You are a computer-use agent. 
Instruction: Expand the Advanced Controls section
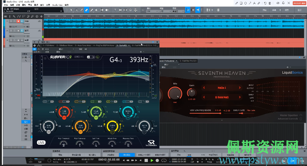(x=288, y=119)
